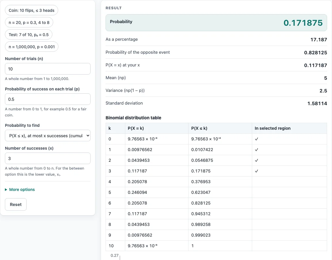Load the 'Test: 7 of 10' example preset

(x=29, y=35)
